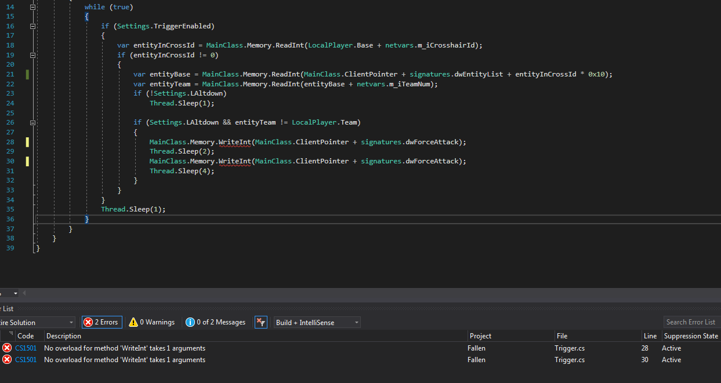Select error description for line 28 WriteInt
The height and width of the screenshot is (383, 721).
click(125, 348)
